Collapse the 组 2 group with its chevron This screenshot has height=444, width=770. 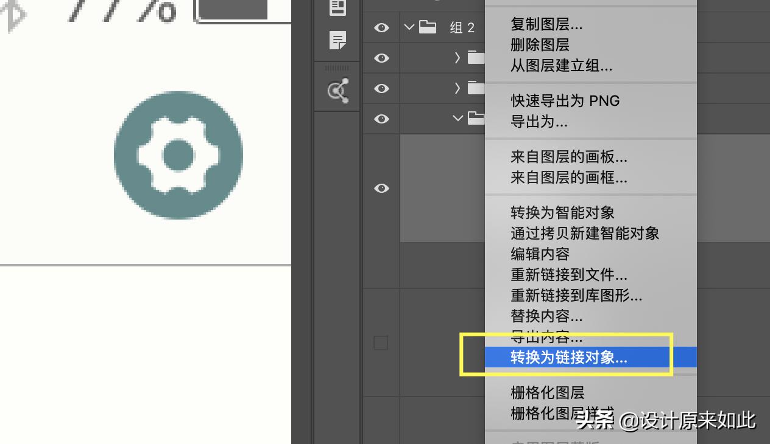(x=409, y=27)
